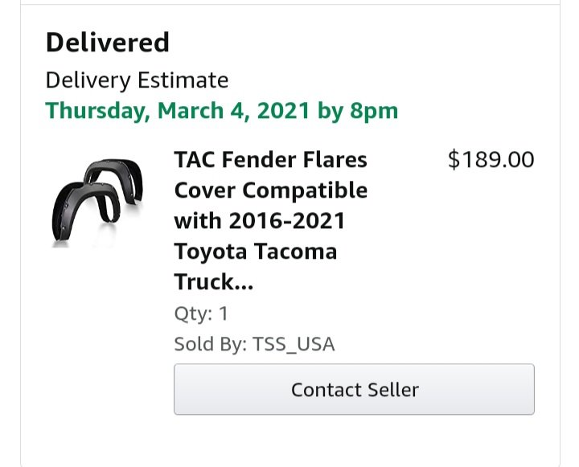The image size is (579, 467).
Task: Click the truncated 'Truck...' title line
Action: (214, 282)
